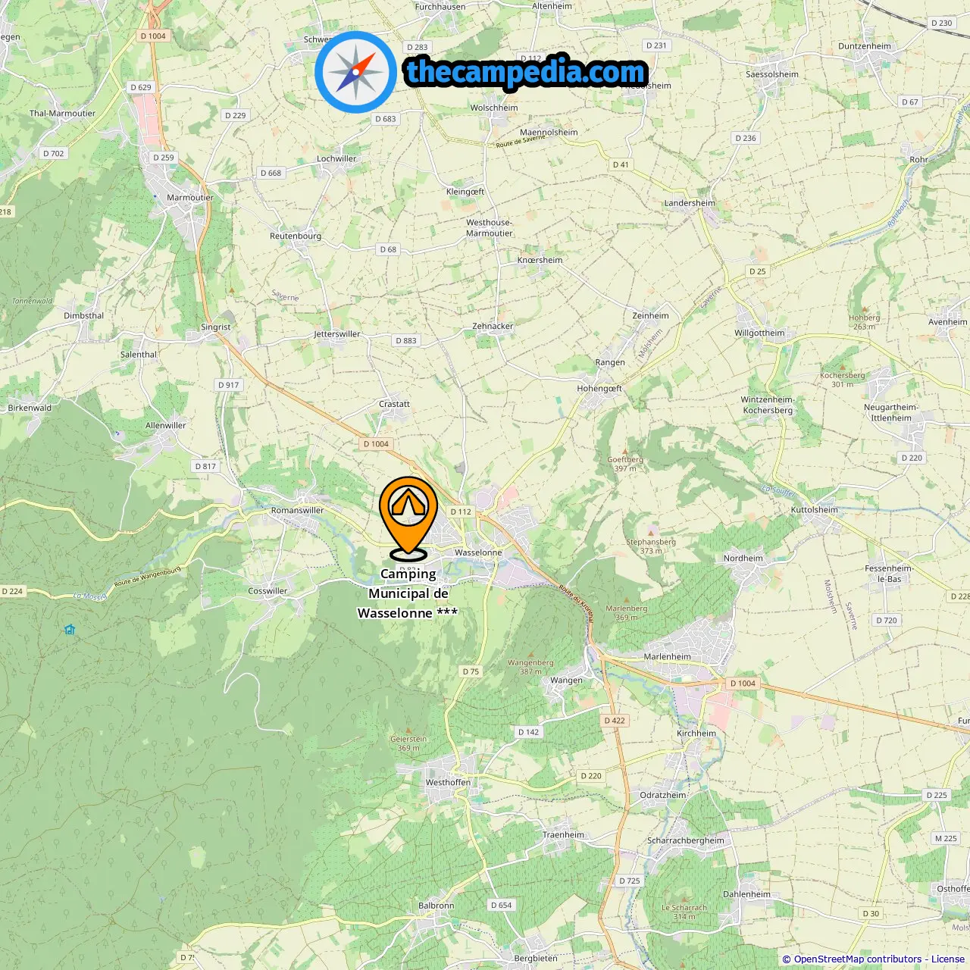Select the Marlenheim town label
Viewport: 970px width, 970px height.
point(668,657)
